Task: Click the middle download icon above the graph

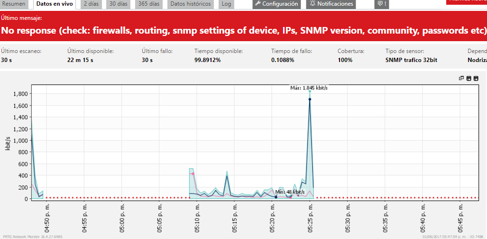Action: point(469,79)
